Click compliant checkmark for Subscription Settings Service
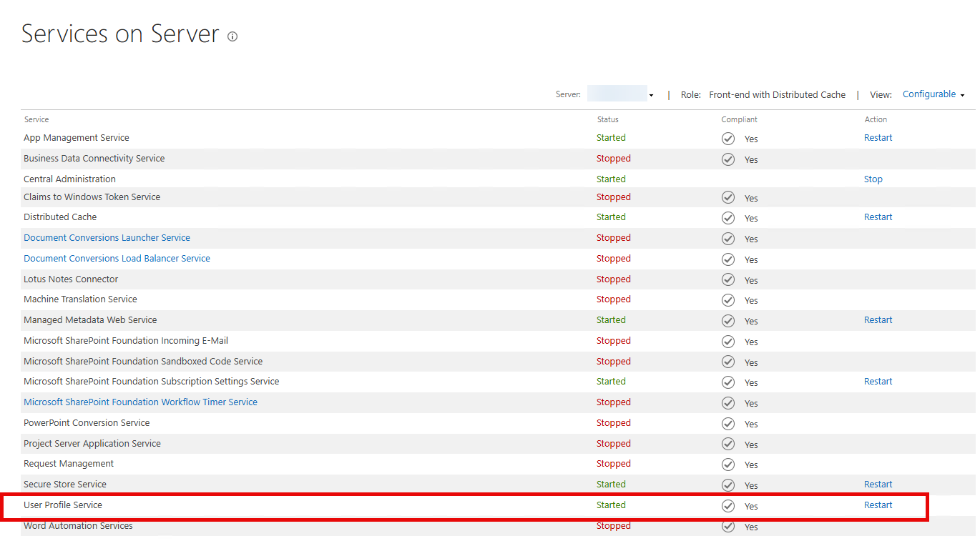The height and width of the screenshot is (546, 980). pyautogui.click(x=728, y=382)
